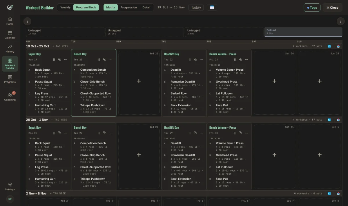Add a workout on Wed 28
The width and height of the screenshot is (348, 206).
pos(139,155)
